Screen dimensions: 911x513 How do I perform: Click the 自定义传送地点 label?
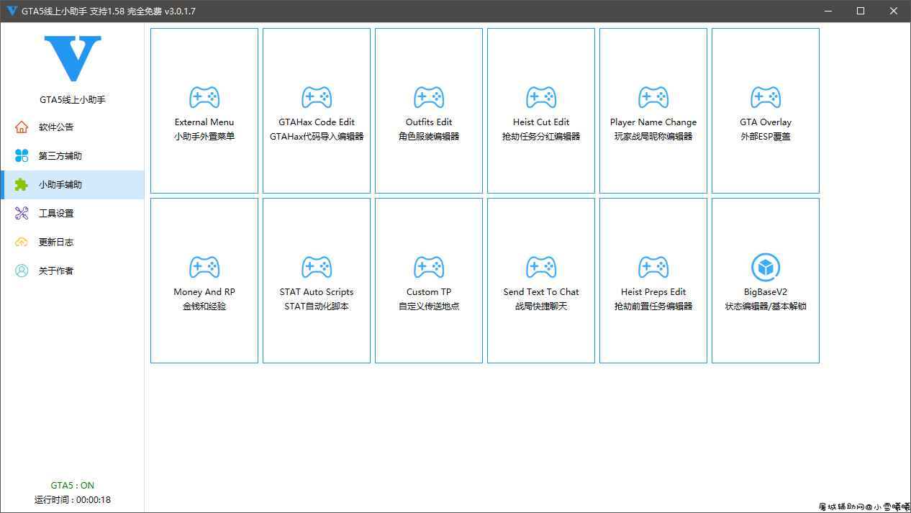[429, 306]
